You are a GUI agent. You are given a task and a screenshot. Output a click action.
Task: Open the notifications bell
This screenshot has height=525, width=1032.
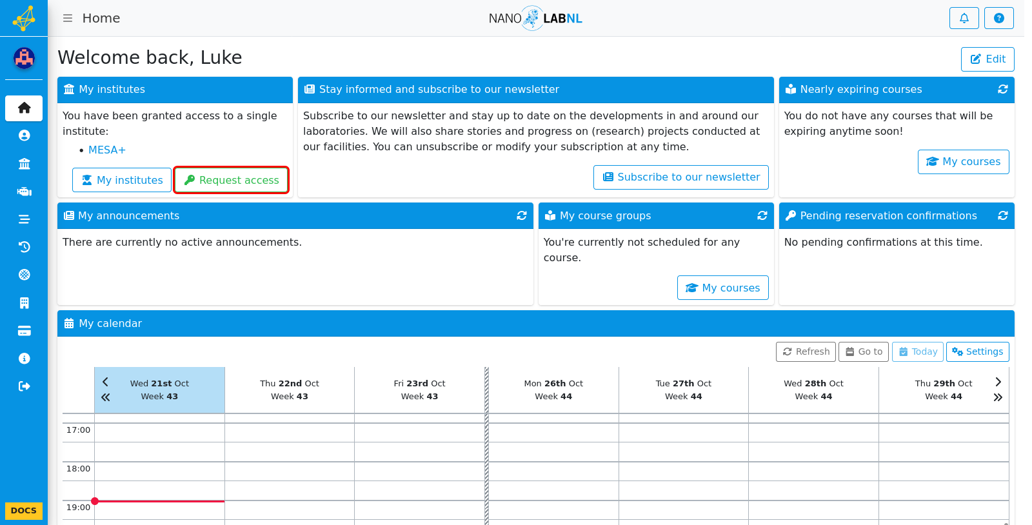[964, 18]
